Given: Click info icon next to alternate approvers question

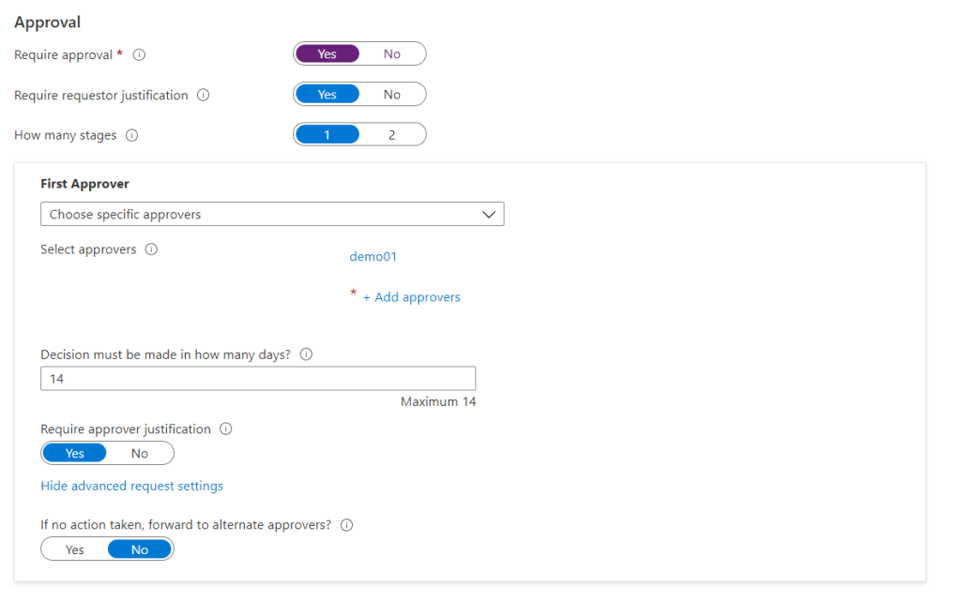Looking at the screenshot, I should click(346, 526).
